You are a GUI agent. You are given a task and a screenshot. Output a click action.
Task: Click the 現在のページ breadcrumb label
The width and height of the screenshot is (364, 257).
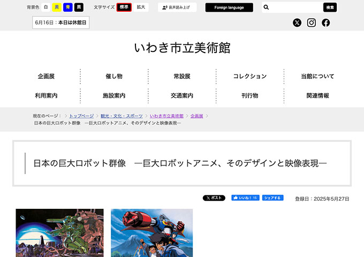click(47, 116)
